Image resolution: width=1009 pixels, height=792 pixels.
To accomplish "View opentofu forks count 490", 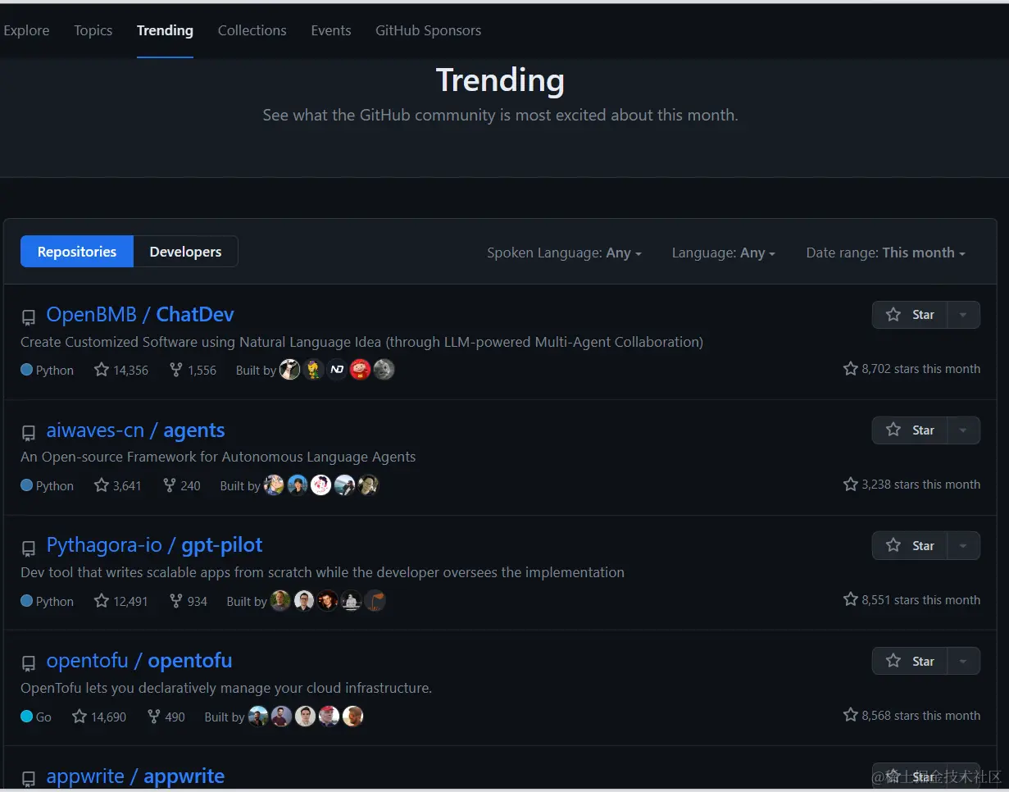I will (166, 717).
